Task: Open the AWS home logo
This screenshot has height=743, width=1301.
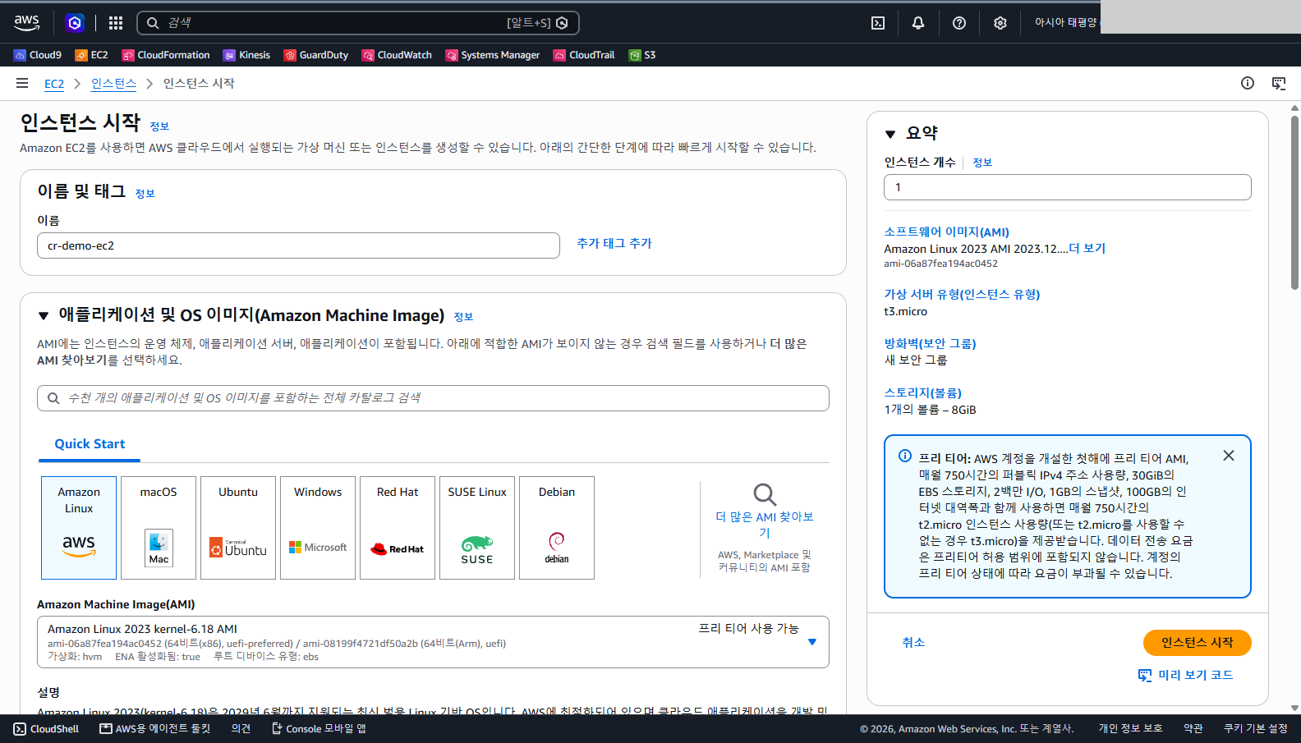Action: (27, 23)
